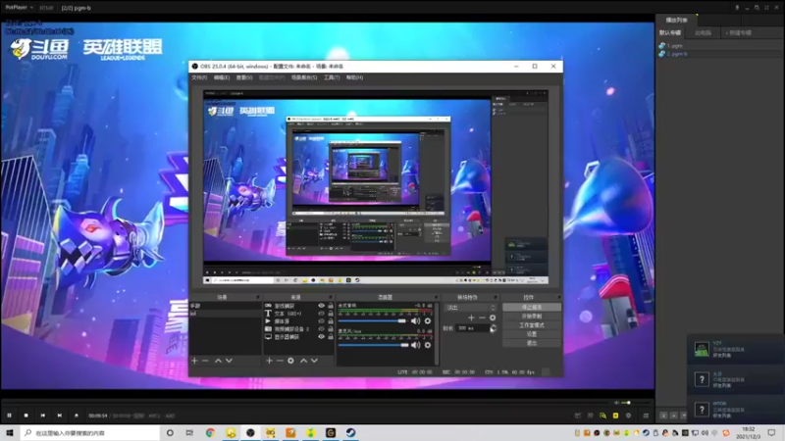Viewport: 785px width, 441px height.
Task: Skip to next item in PotPlayer
Action: point(60,416)
